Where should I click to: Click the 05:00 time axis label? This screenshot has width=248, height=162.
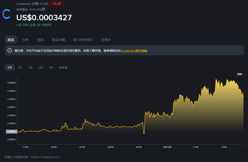point(139,147)
